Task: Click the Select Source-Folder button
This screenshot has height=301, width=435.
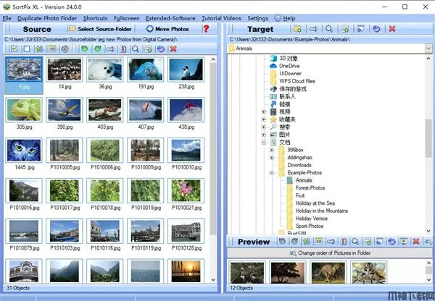Action: coord(100,29)
